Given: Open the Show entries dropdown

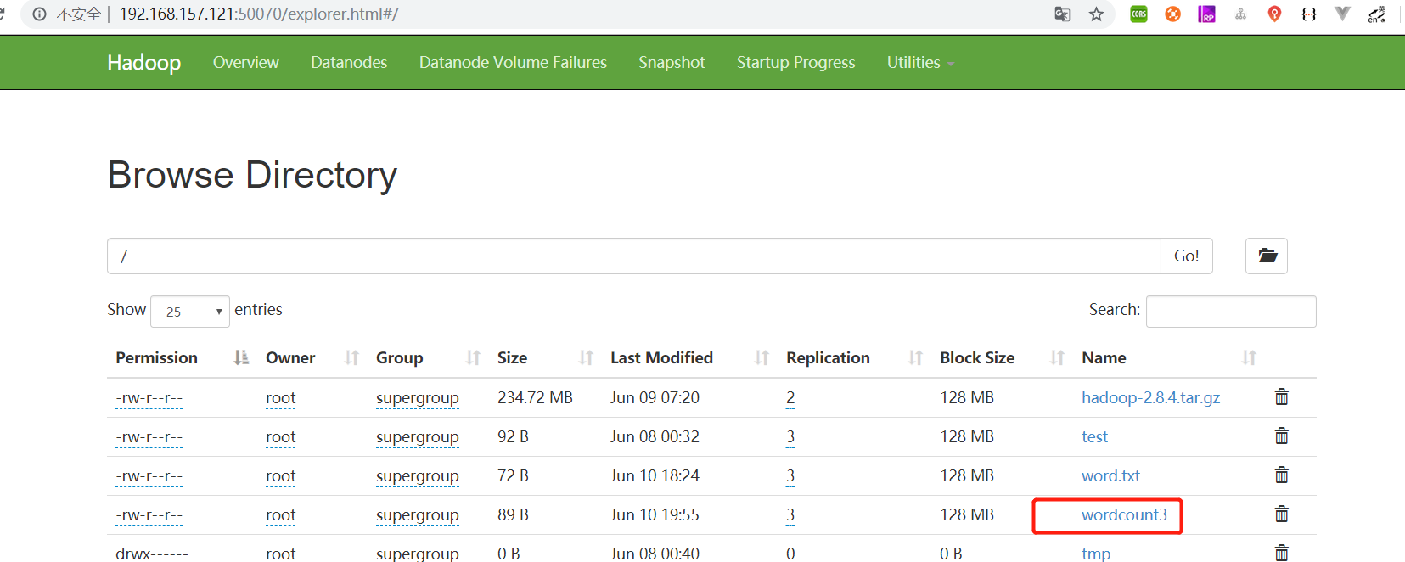Looking at the screenshot, I should coord(190,312).
